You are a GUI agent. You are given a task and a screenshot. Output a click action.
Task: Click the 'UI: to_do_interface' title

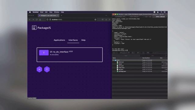pyautogui.click(x=59, y=52)
